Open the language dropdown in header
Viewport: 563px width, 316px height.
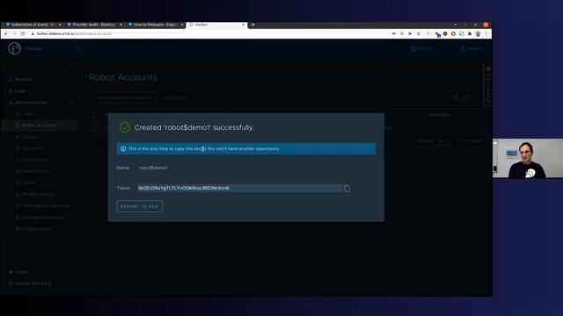pos(425,48)
